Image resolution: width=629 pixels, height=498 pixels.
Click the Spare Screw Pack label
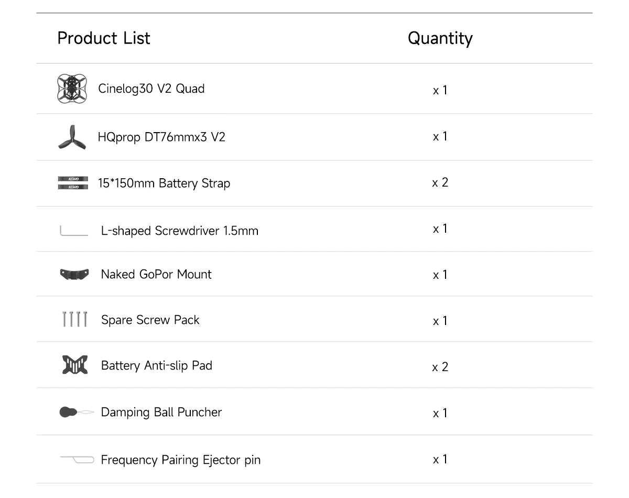click(x=150, y=320)
